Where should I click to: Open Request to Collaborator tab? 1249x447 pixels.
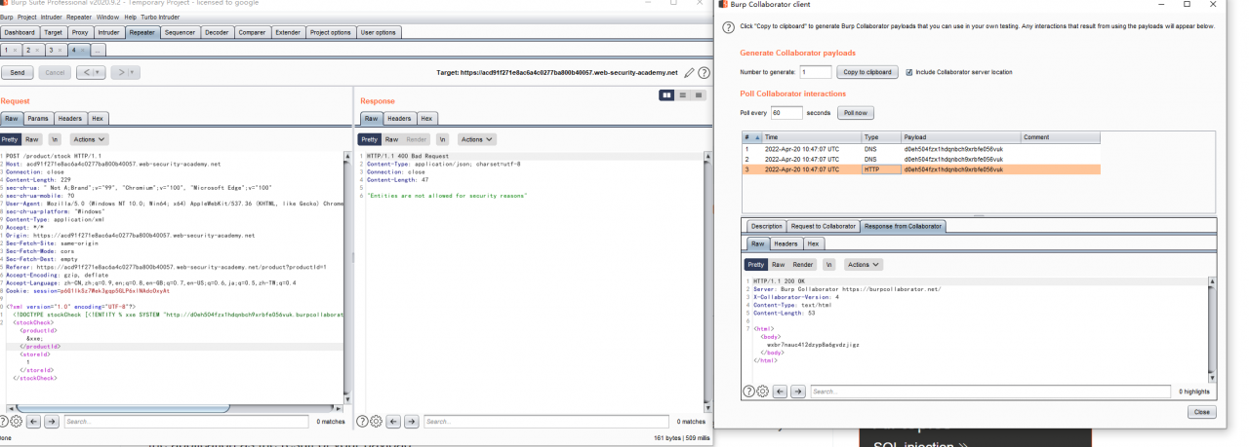pyautogui.click(x=824, y=226)
